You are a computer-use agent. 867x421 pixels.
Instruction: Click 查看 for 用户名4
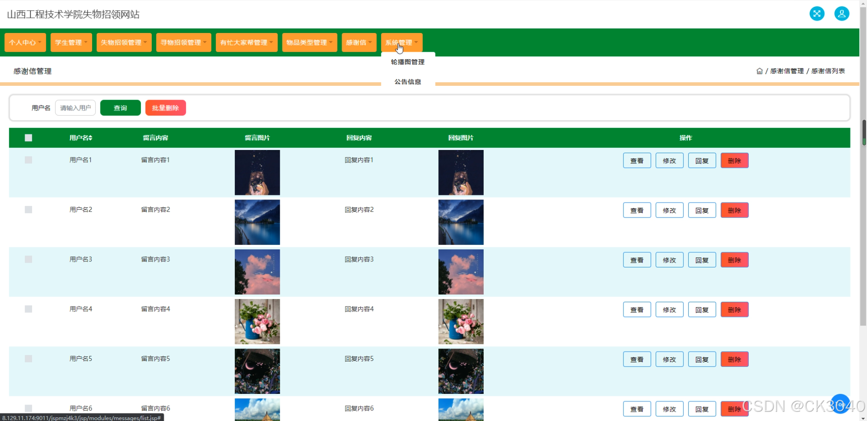coord(637,310)
